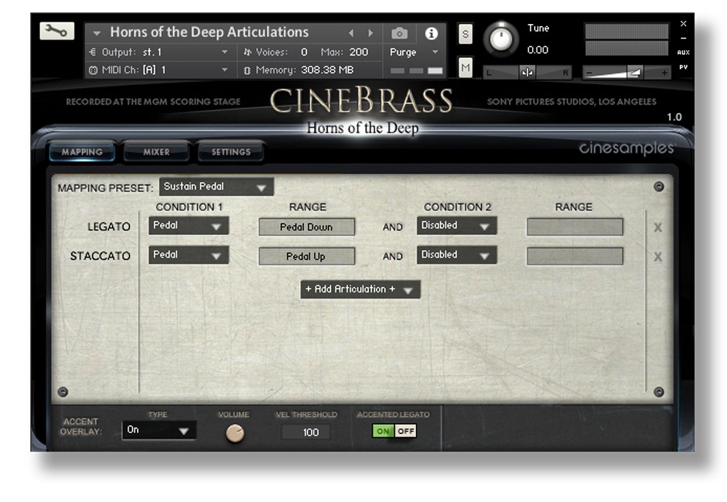Turn Accented Legato OFF
The height and width of the screenshot is (502, 727).
point(405,431)
